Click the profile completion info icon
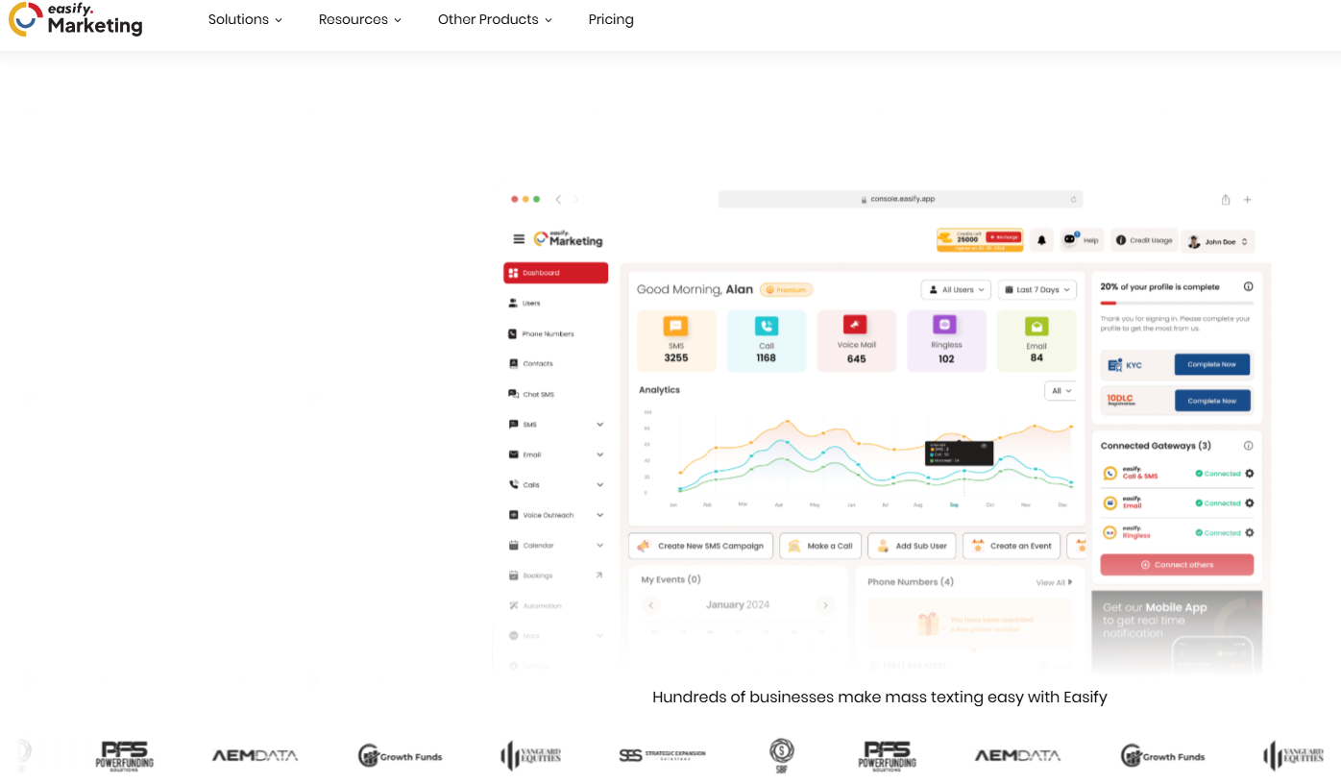The width and height of the screenshot is (1341, 784). pyautogui.click(x=1248, y=286)
